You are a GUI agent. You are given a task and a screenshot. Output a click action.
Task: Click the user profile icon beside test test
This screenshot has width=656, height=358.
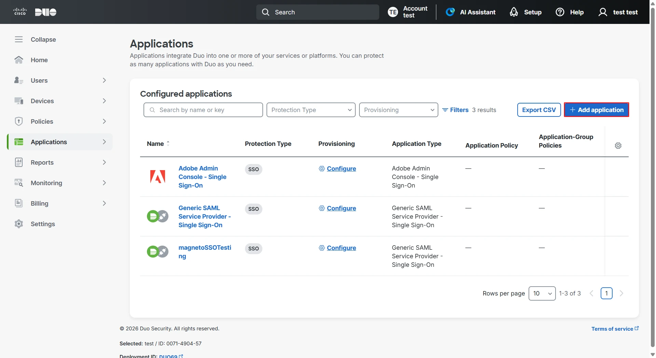[603, 12]
